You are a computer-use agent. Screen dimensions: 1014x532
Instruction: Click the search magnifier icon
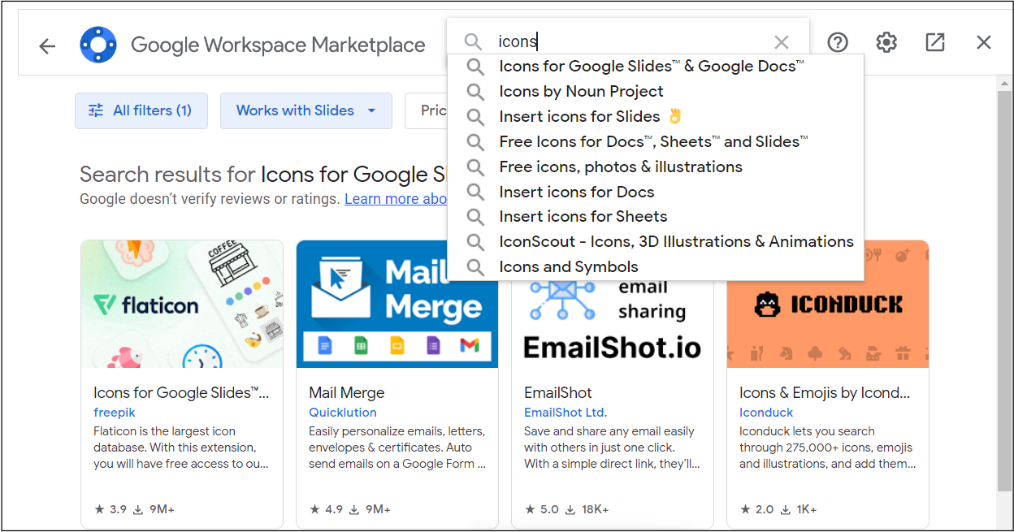tap(474, 41)
